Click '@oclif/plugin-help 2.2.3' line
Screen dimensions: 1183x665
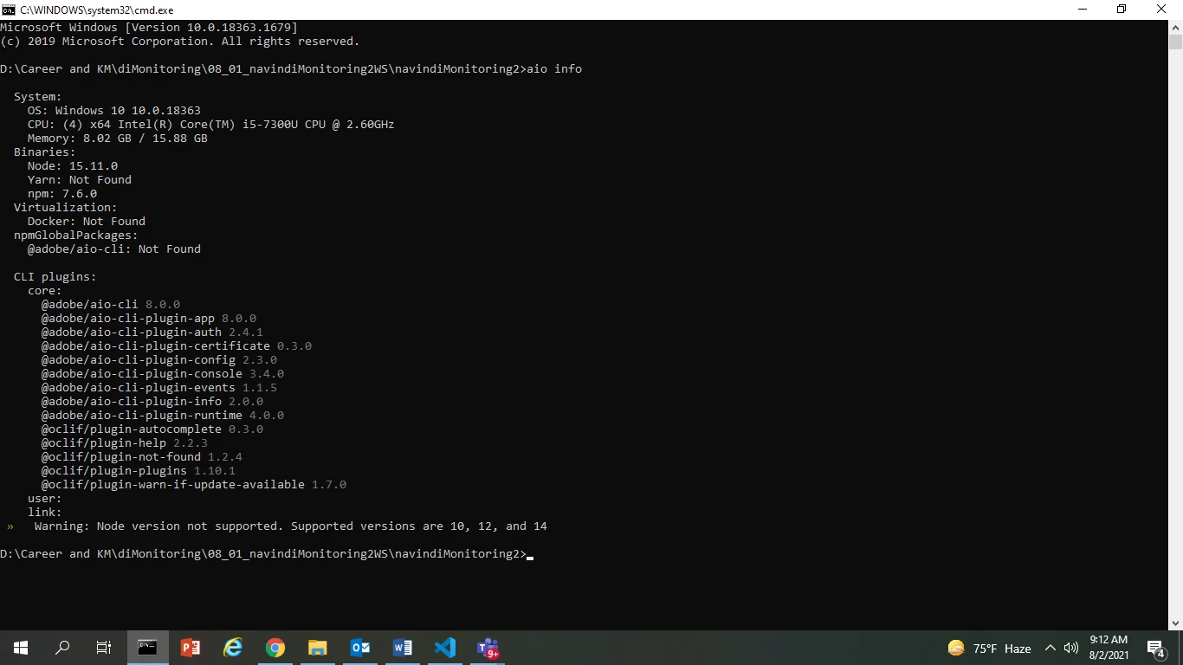[125, 442]
